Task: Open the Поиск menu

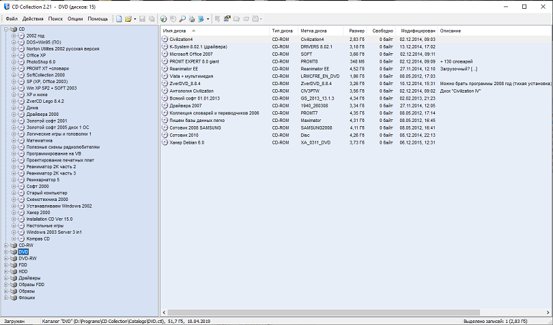Action: click(55, 18)
